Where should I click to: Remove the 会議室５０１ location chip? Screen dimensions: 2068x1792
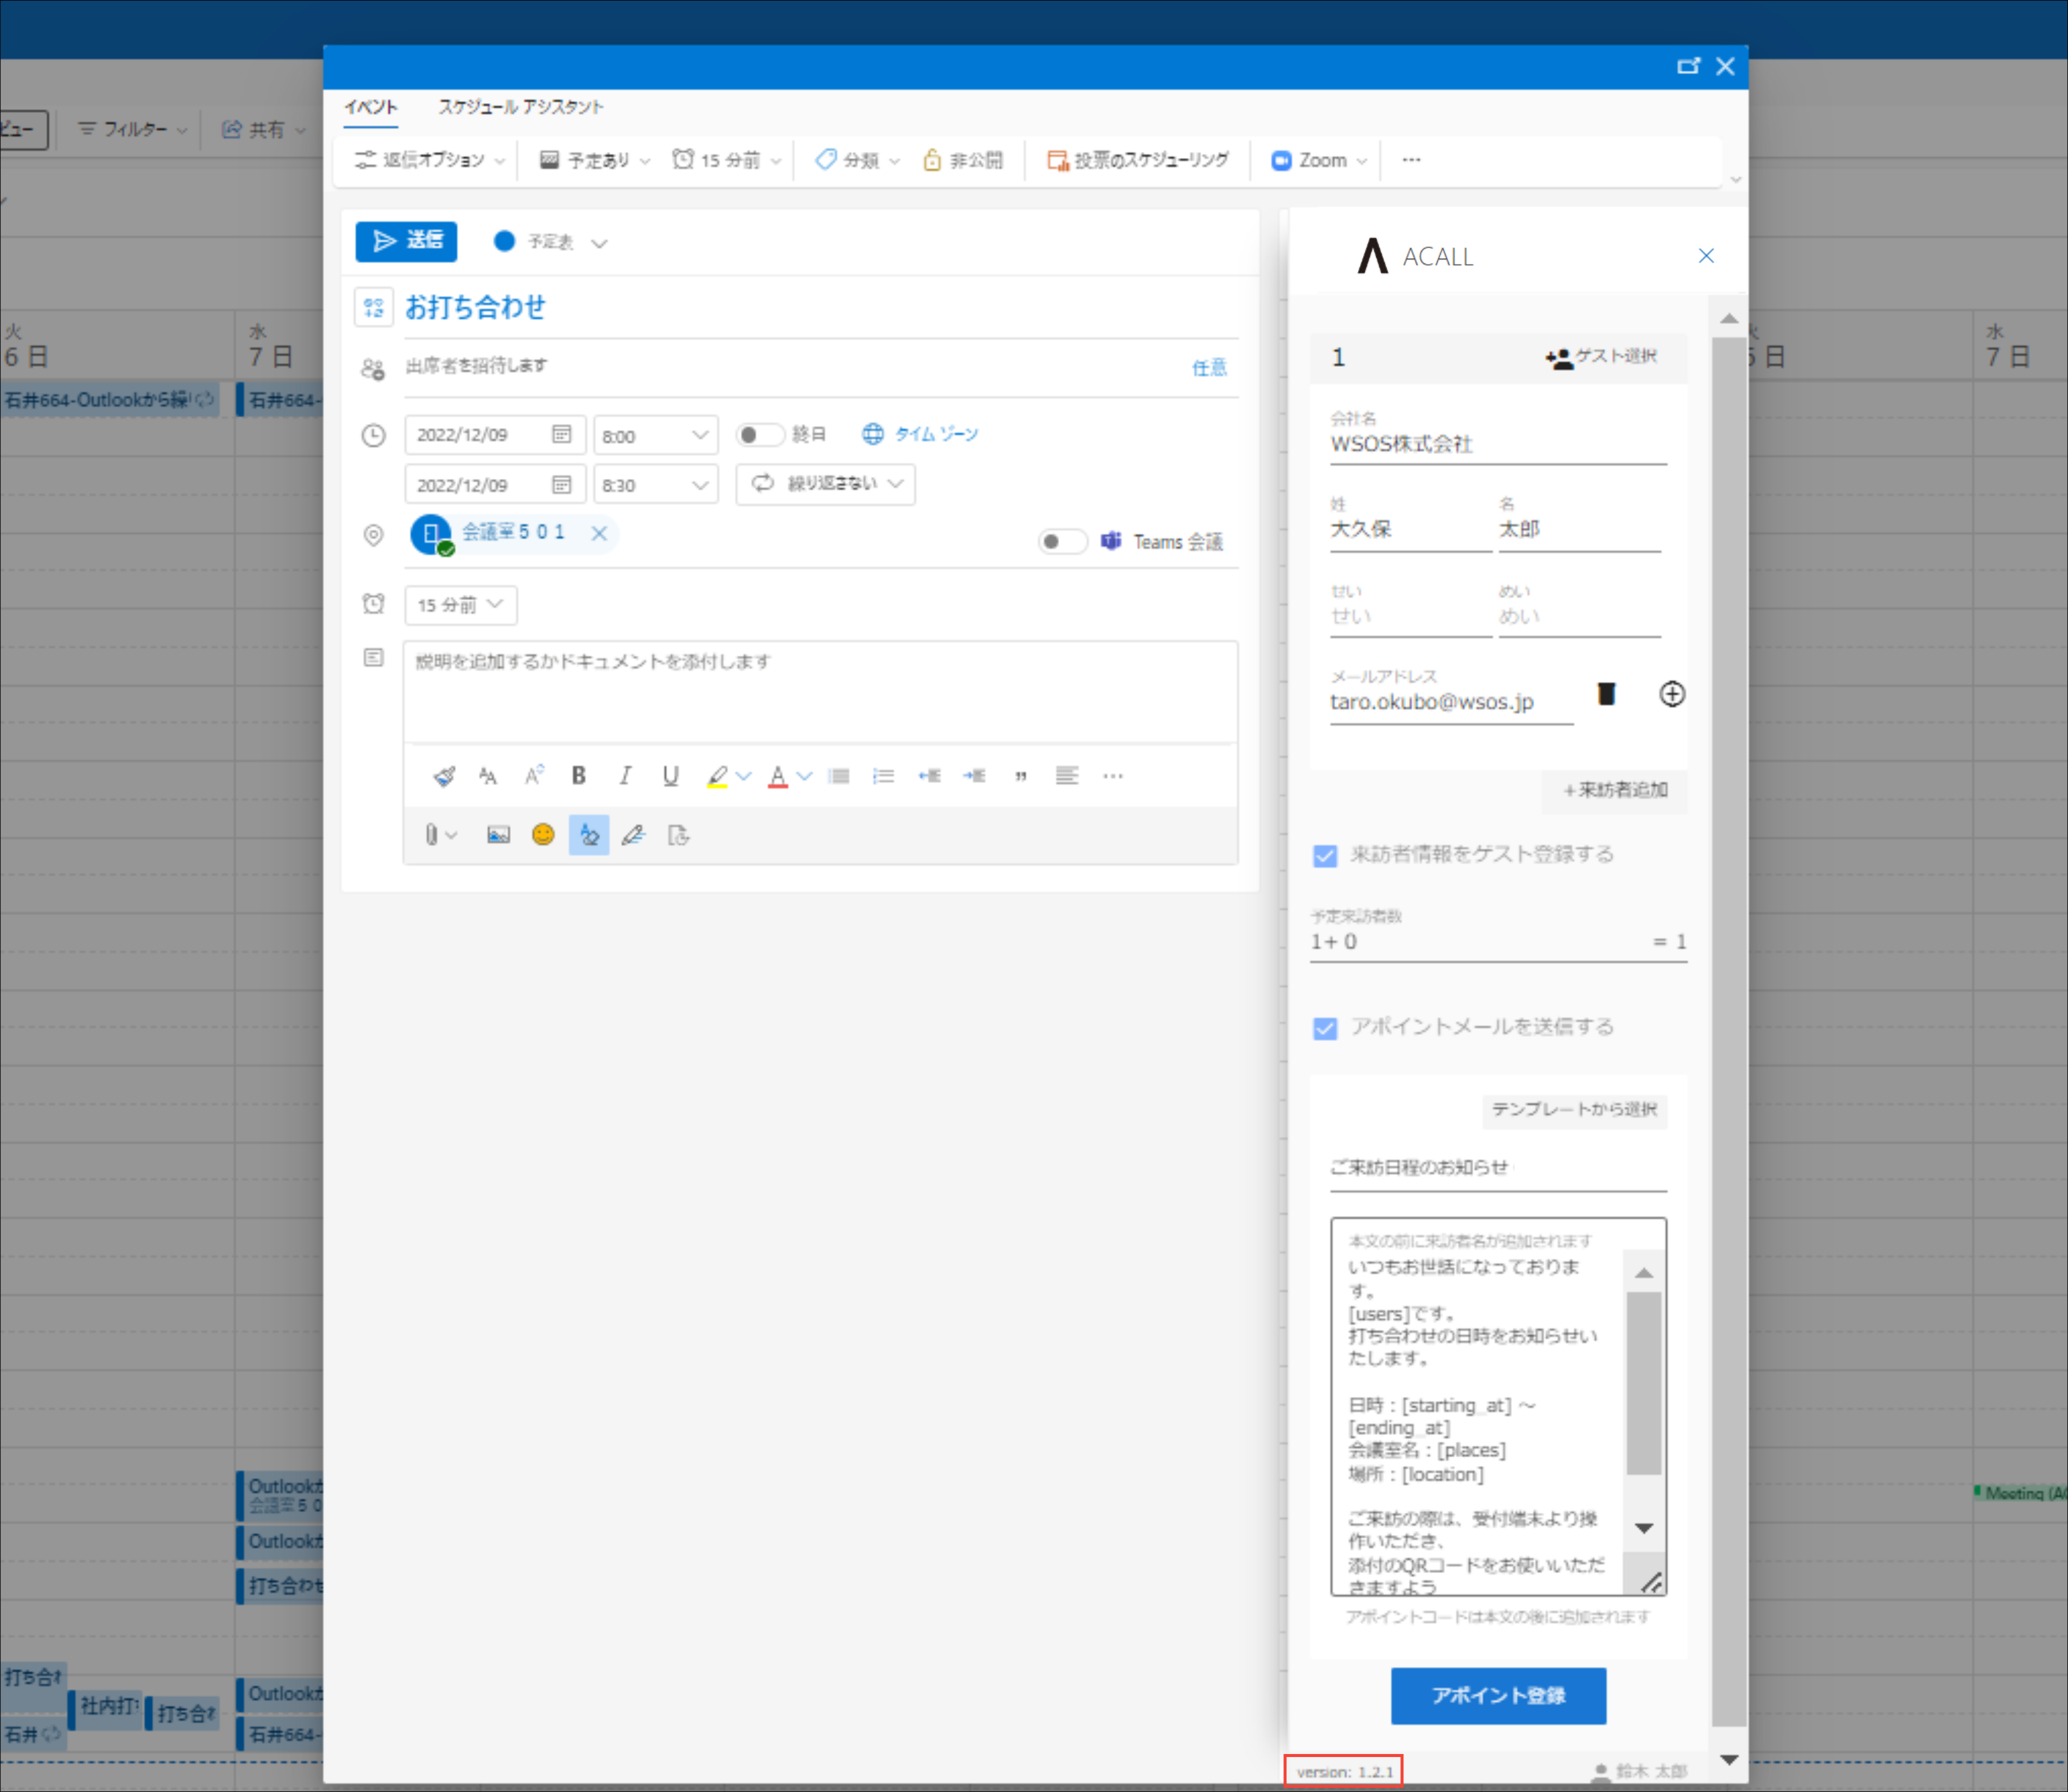click(599, 533)
